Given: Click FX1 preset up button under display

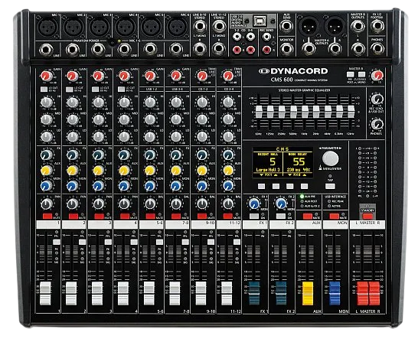Looking at the screenshot, I should [276, 186].
